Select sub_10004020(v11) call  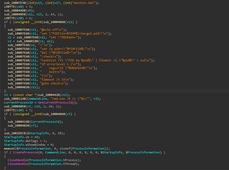pos(24,87)
